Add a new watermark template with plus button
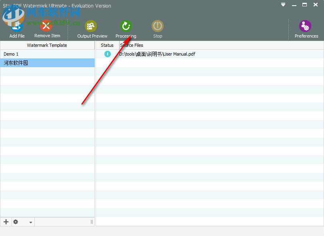The width and height of the screenshot is (324, 236). pyautogui.click(x=6, y=222)
